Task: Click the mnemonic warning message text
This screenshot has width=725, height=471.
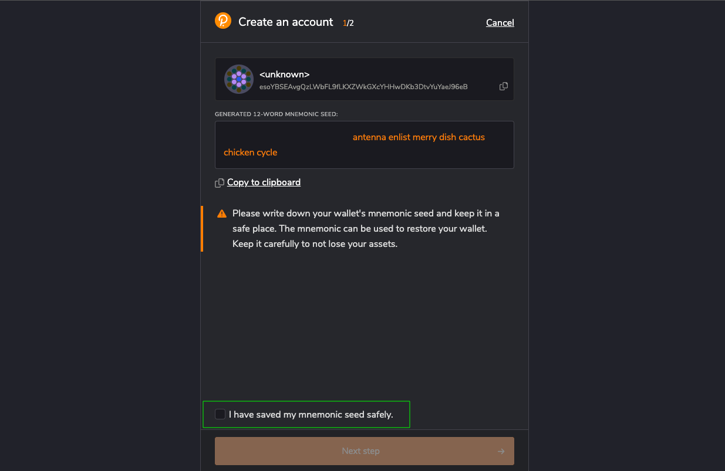Action: click(365, 229)
